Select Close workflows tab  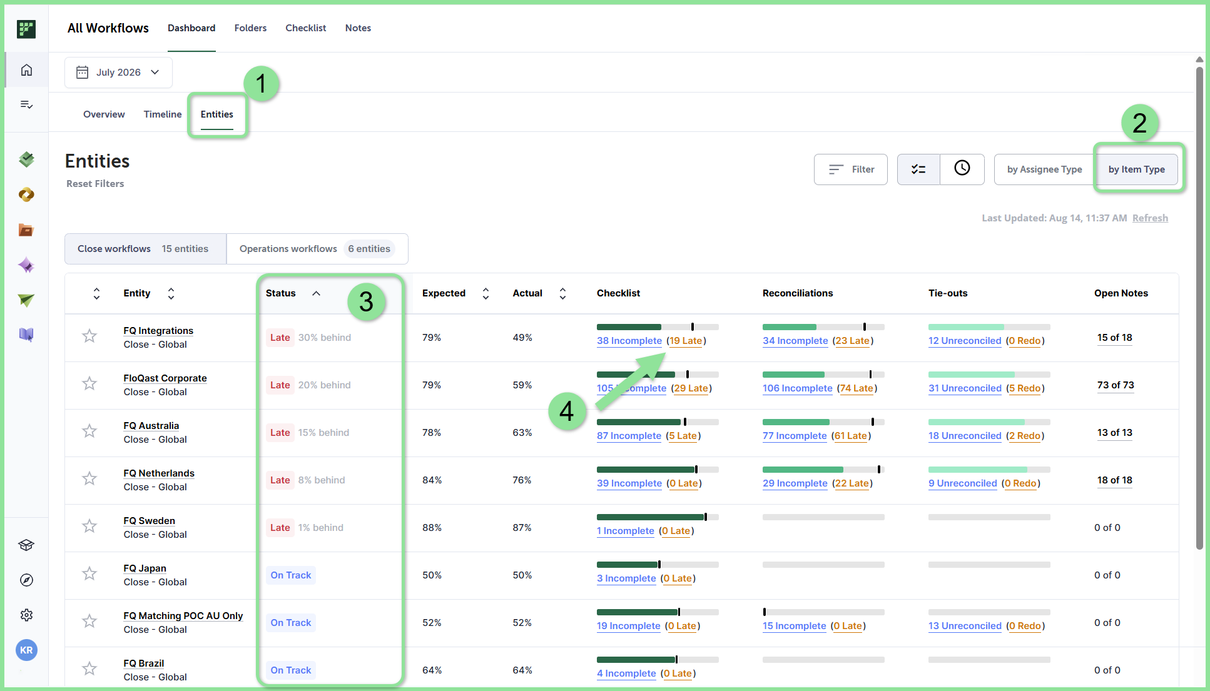click(x=146, y=249)
